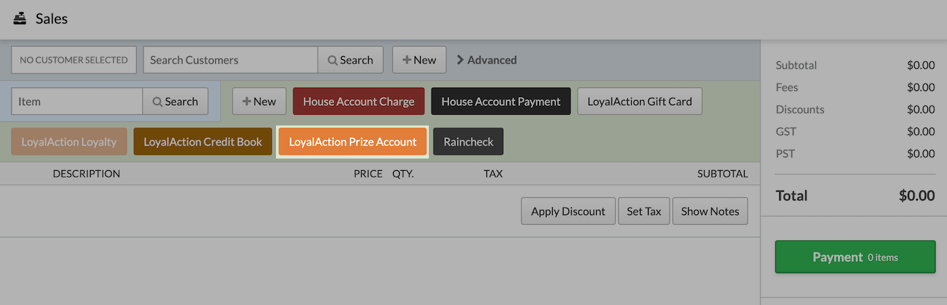Screen dimensions: 947x305
Task: Click the SUBTOTAL column header
Action: [722, 173]
